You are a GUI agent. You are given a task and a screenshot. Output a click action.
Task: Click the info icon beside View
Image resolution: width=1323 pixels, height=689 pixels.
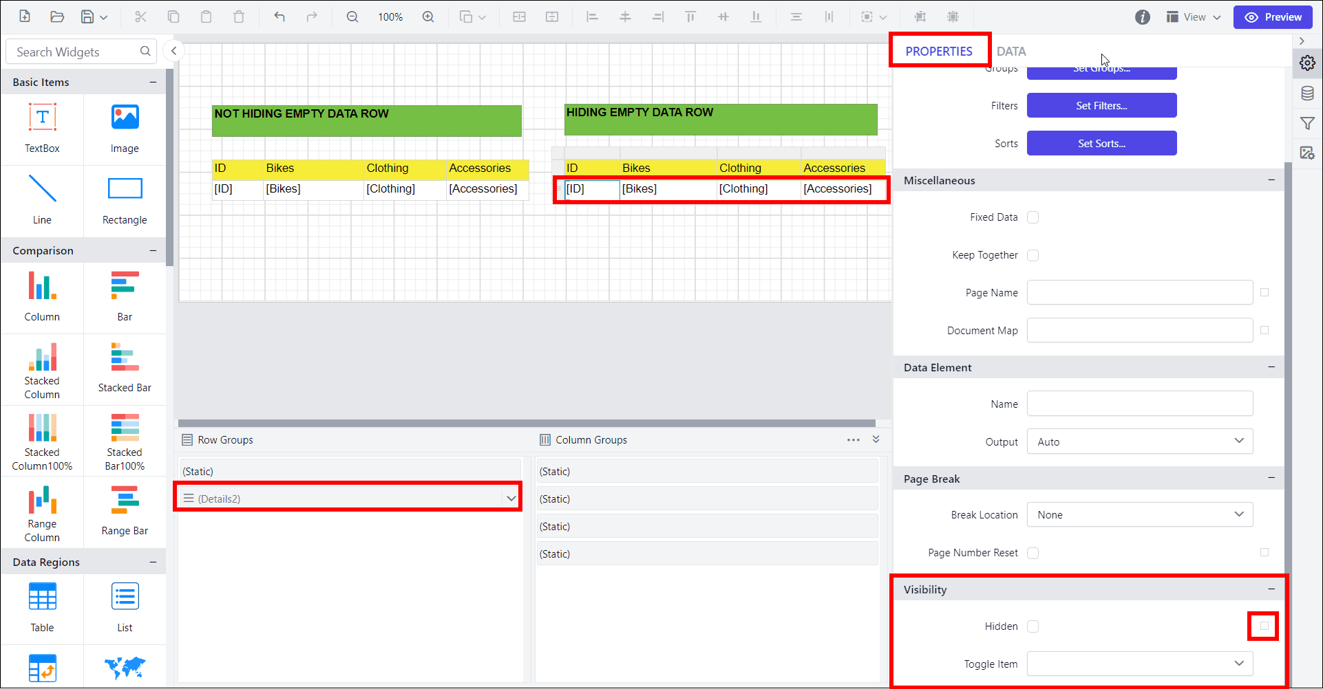pos(1143,17)
